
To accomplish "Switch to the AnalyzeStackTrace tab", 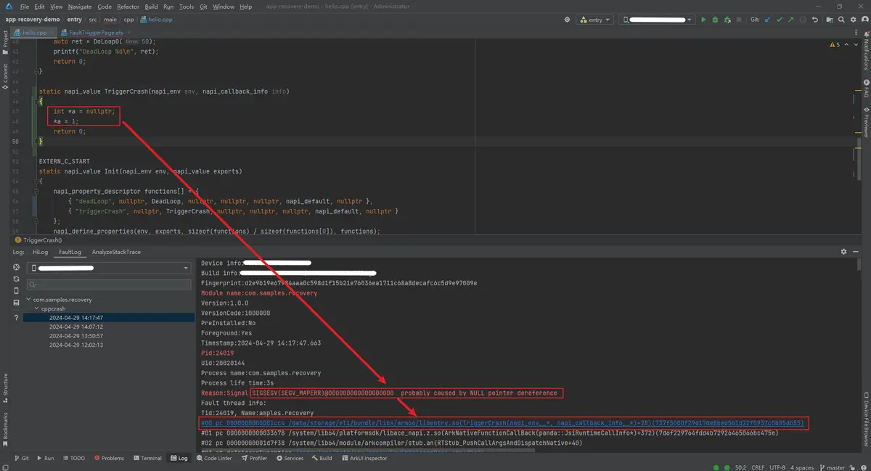I will point(117,252).
